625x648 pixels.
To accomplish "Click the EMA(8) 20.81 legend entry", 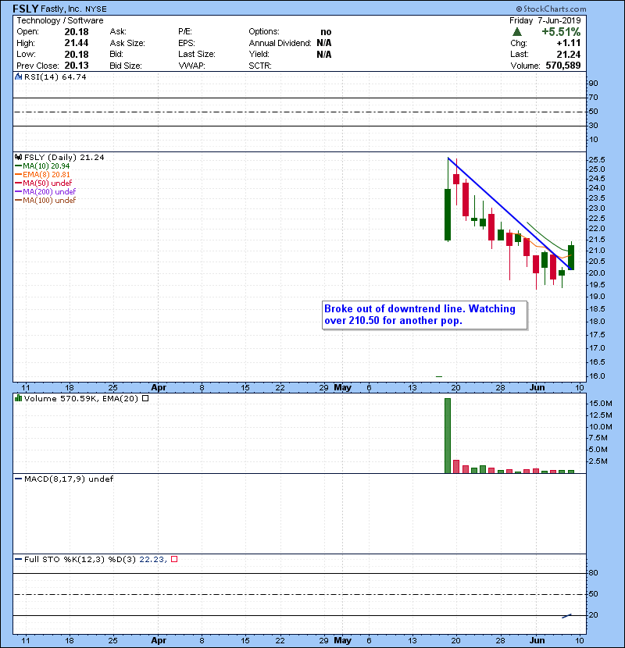I will [46, 175].
